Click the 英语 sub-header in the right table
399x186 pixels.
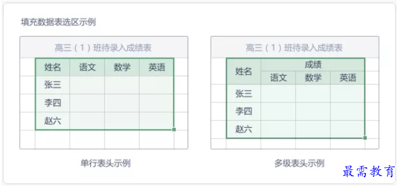click(348, 78)
